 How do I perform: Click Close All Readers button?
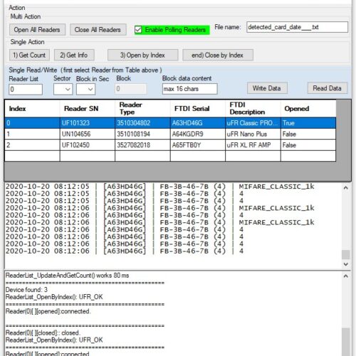pyautogui.click(x=98, y=30)
